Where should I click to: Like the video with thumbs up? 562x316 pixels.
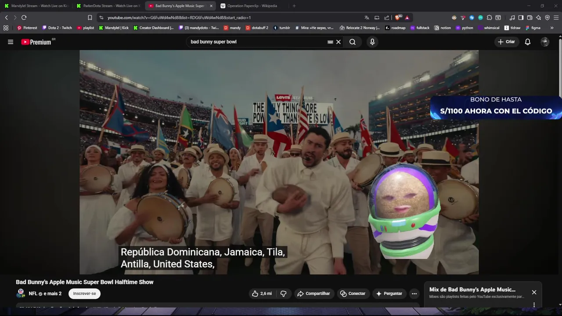[262, 294]
